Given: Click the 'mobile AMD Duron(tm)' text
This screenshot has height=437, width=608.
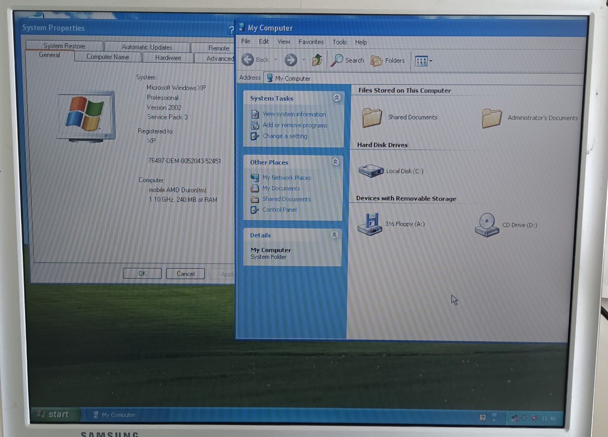Looking at the screenshot, I should click(177, 190).
